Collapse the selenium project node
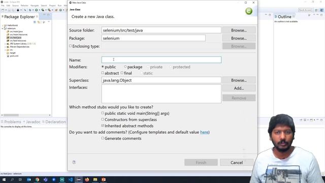325x183 pixels. click(3, 28)
